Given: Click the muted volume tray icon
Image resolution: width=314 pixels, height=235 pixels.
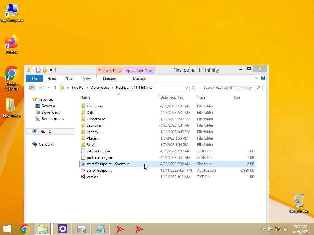Looking at the screenshot, I should pyautogui.click(x=285, y=229).
